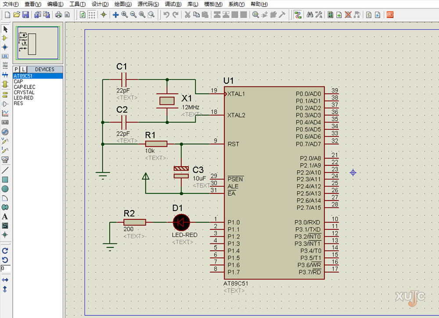Toggle the wire auto-router button
This screenshot has height=318, width=439.
coord(298,14)
